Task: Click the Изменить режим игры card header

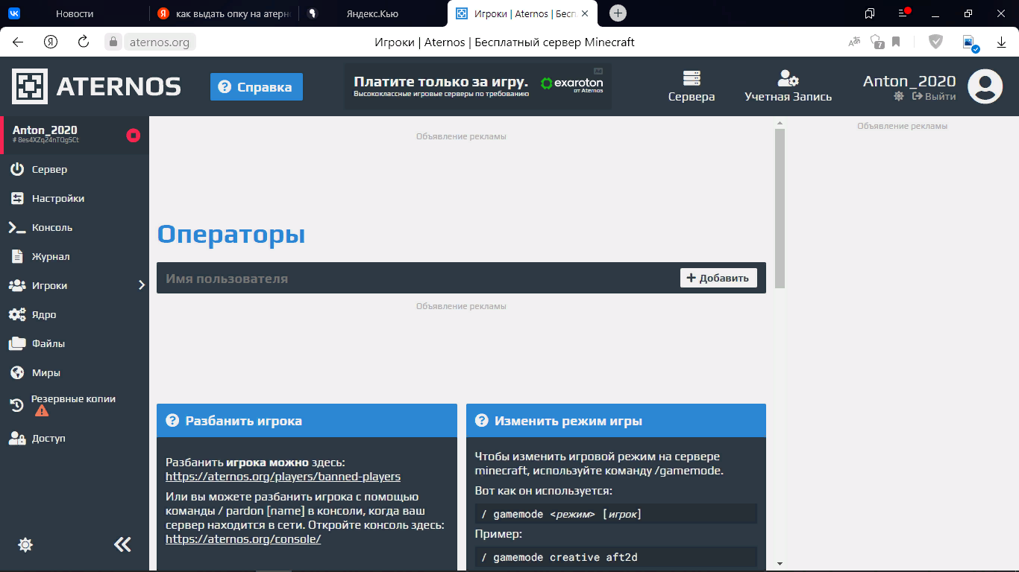Action: pyautogui.click(x=616, y=421)
